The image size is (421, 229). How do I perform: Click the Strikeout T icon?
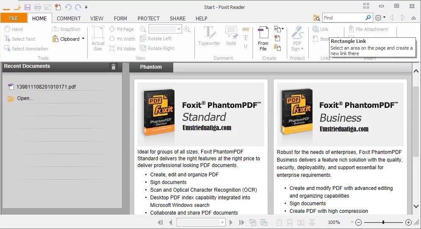coord(246,38)
